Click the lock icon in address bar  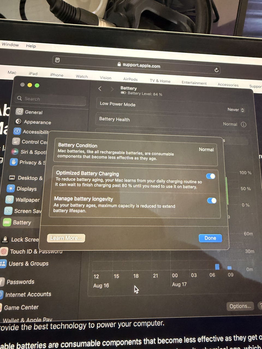pos(119,64)
